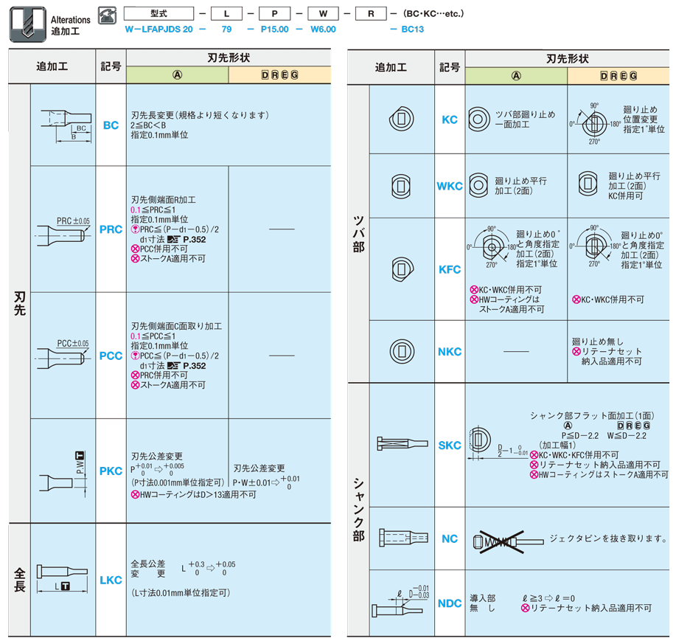Click the W field box in header
676x641 pixels.
(x=322, y=13)
